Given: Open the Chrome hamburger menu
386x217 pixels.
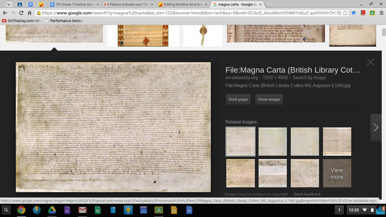Looking at the screenshot, I should 381,13.
